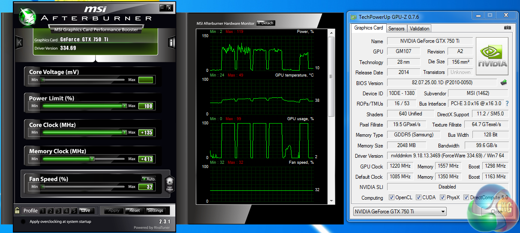Take a GPU-Z screenshot with camera icon
Viewport: 520px width, 233px height.
(x=508, y=28)
